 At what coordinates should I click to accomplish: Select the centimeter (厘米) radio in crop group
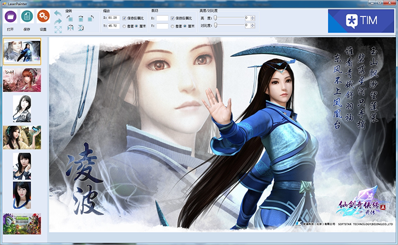tap(185, 26)
